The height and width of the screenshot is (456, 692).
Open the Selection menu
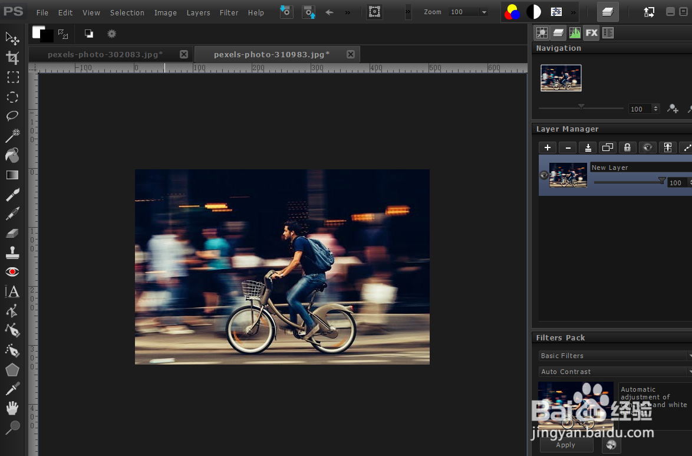127,13
